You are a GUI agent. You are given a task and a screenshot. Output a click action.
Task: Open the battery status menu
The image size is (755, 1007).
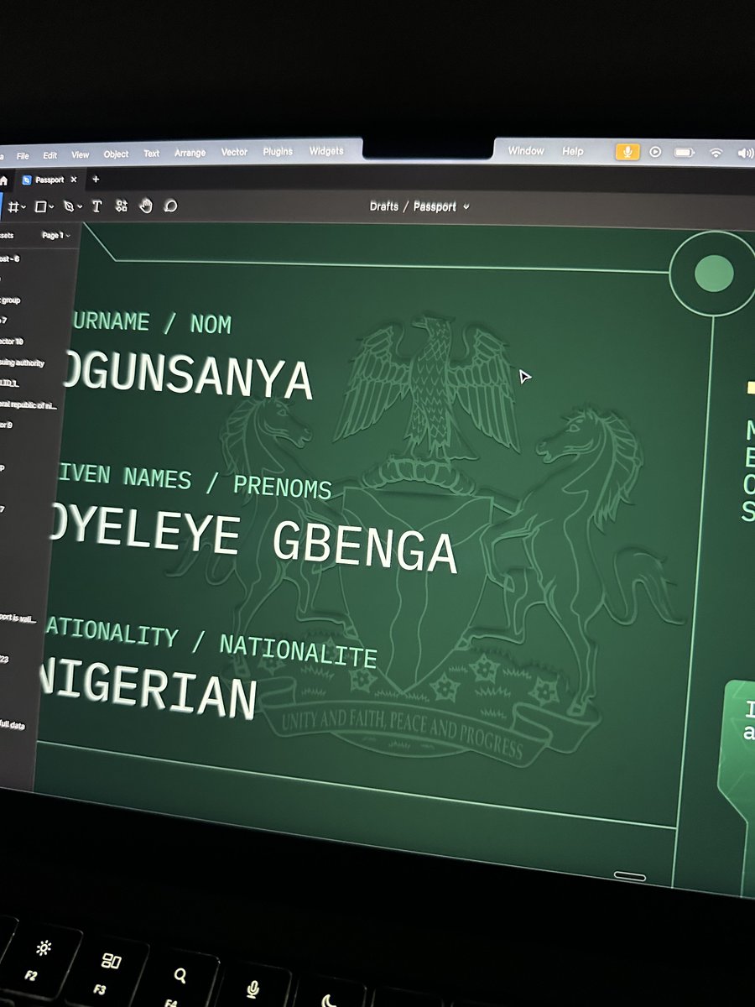(685, 153)
